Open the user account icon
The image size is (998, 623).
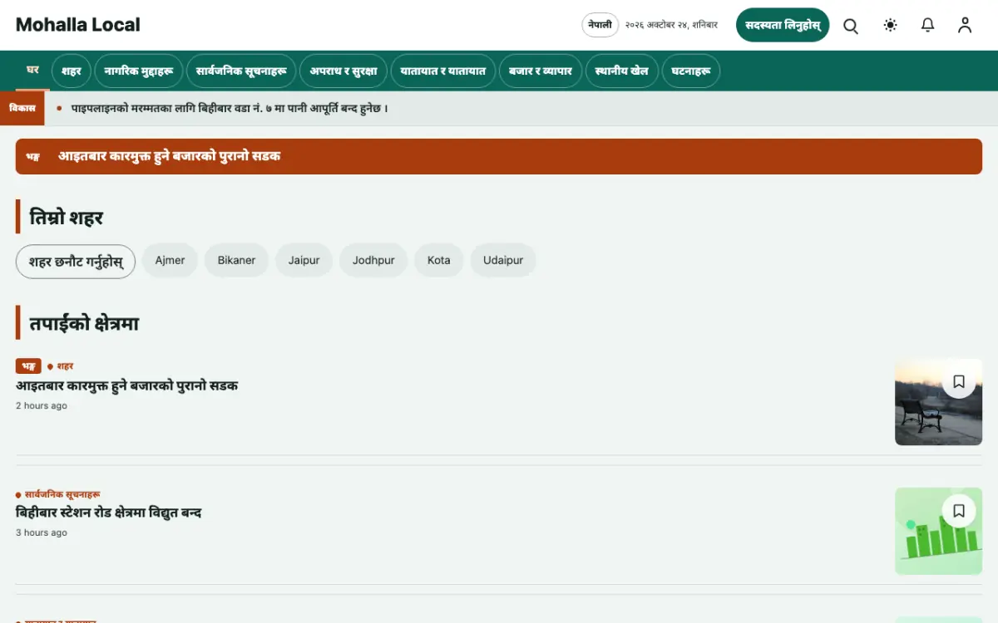(x=965, y=26)
